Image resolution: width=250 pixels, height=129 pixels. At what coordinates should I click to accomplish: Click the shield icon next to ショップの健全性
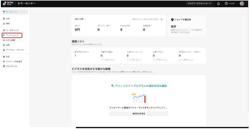click(x=172, y=20)
